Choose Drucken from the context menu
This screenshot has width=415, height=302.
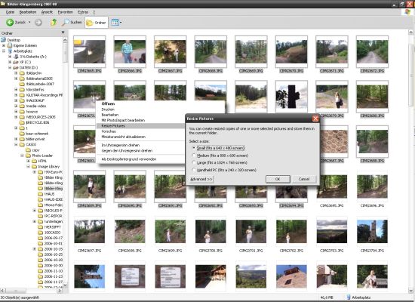coord(108,109)
